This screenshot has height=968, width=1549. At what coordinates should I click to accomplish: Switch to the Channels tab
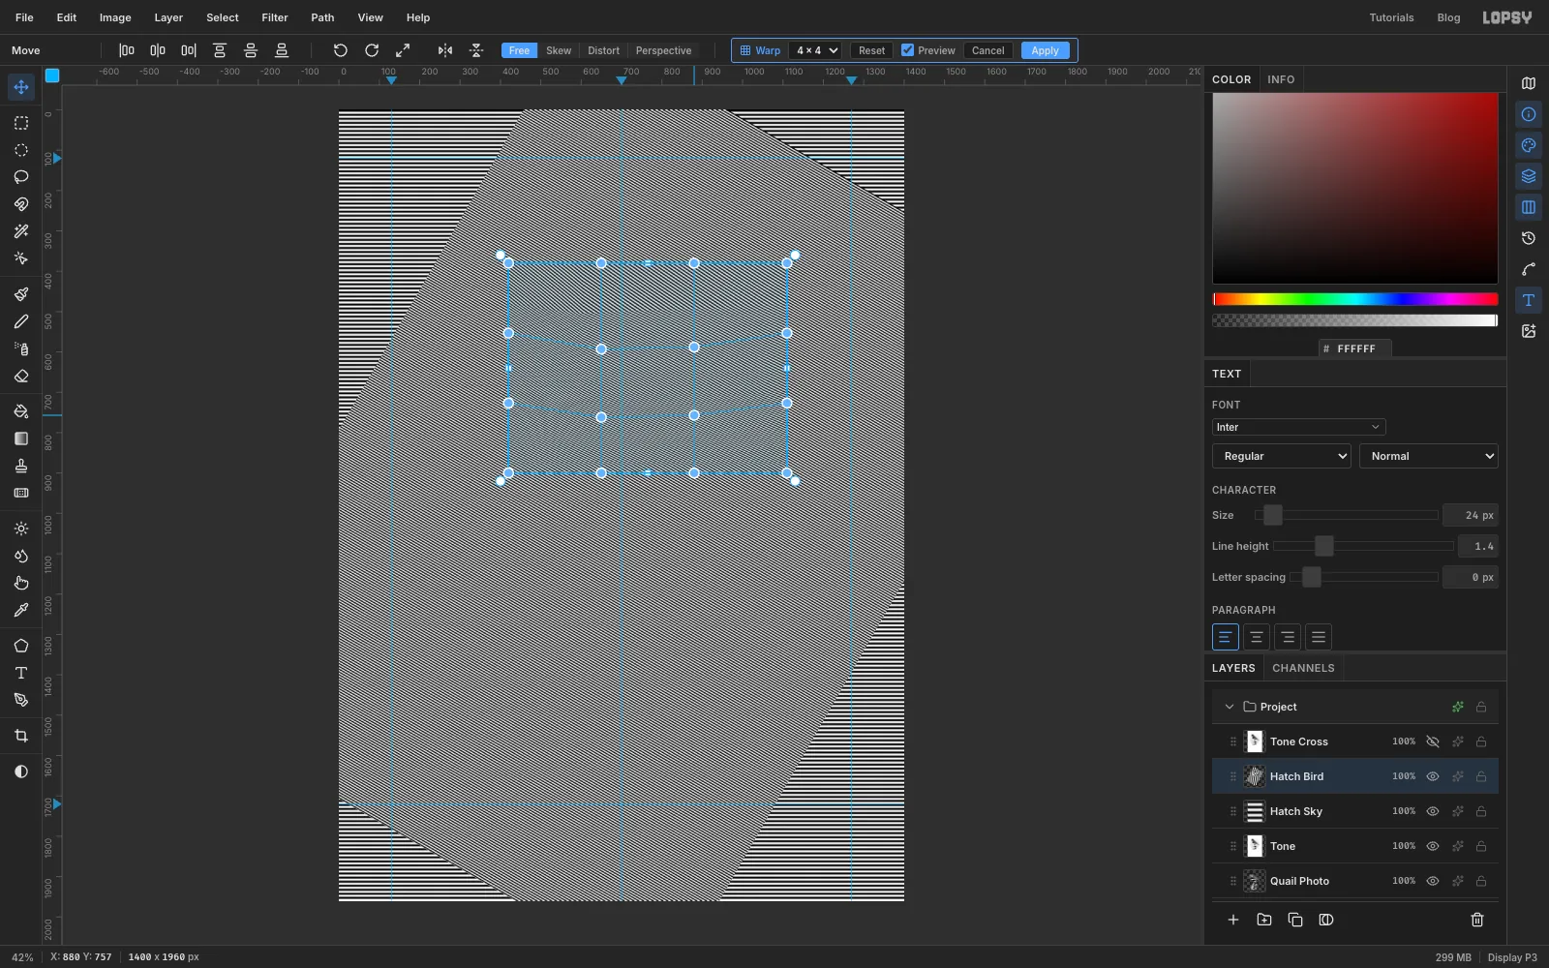pos(1303,668)
